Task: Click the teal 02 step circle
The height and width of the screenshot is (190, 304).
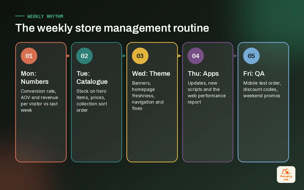Action: tap(84, 56)
